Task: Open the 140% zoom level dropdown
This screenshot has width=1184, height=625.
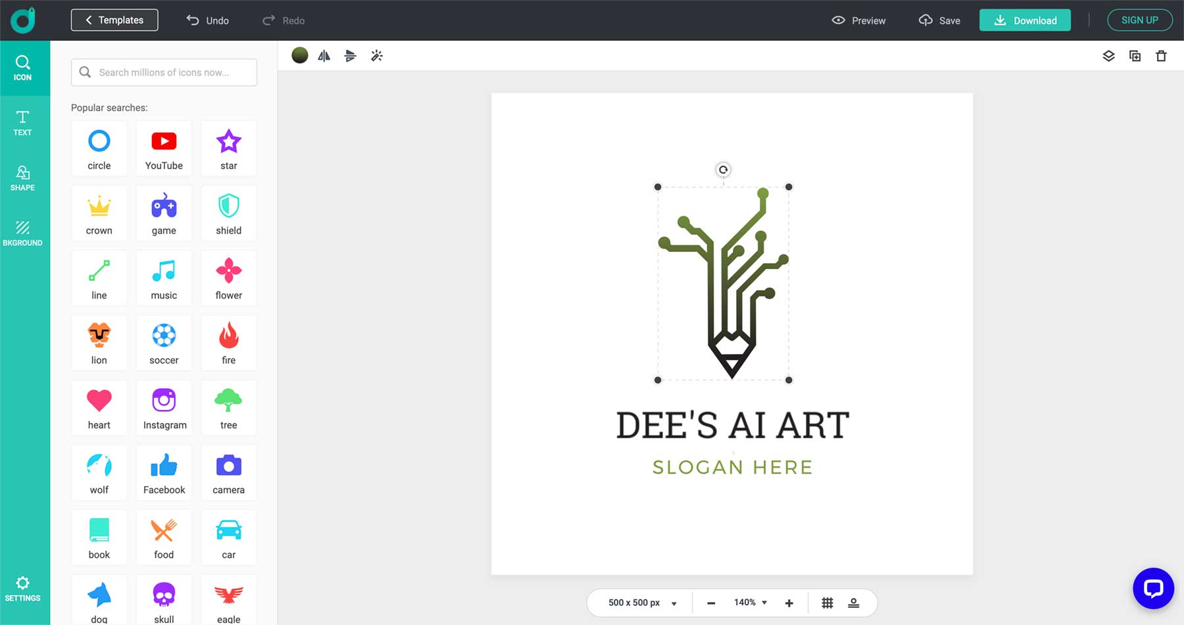Action: [x=751, y=603]
